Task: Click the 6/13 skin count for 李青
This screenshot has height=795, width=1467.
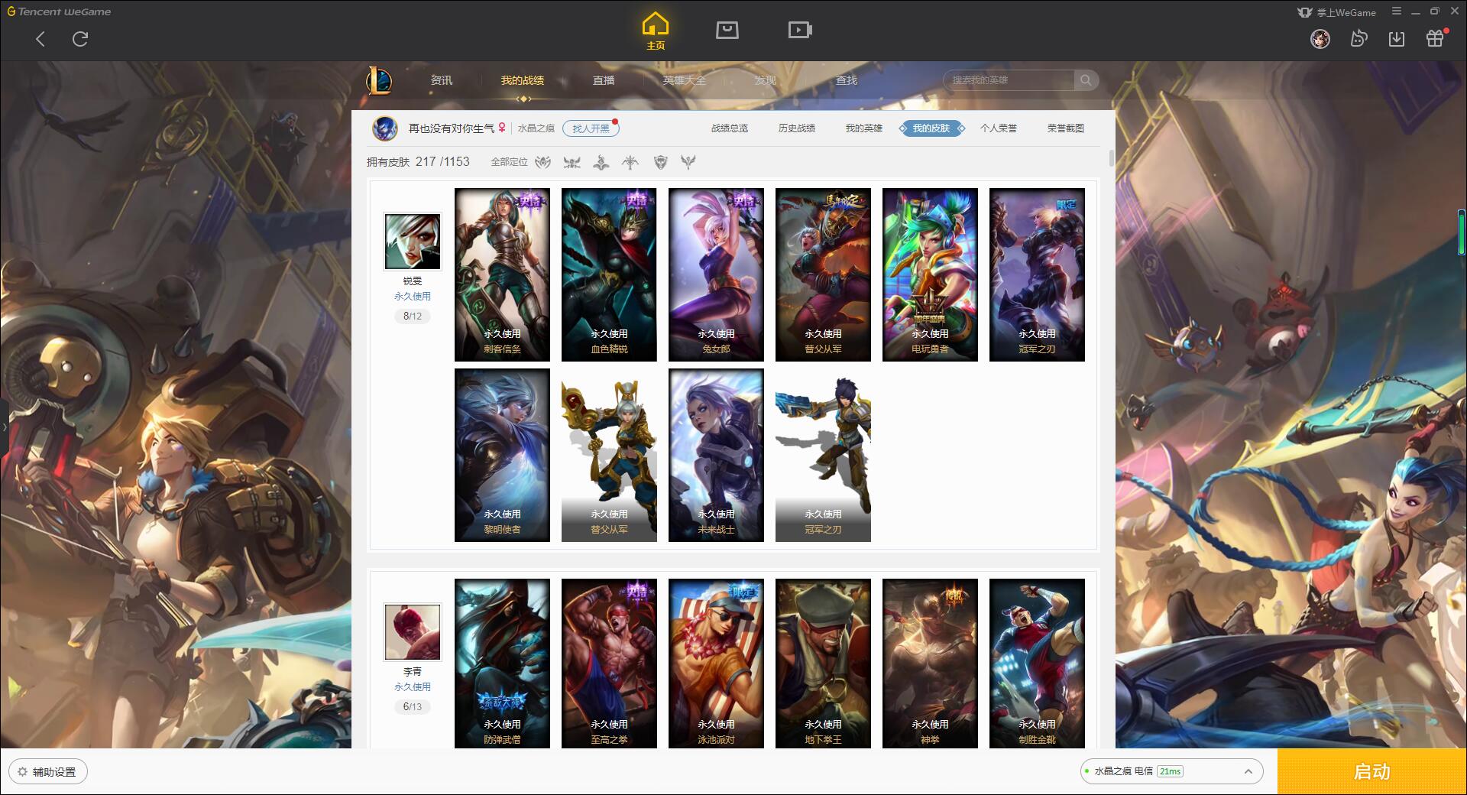Action: tap(413, 706)
